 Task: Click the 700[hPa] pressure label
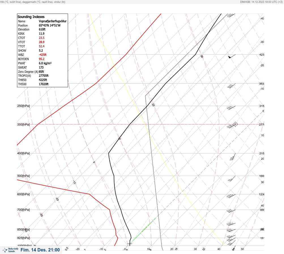pos(24,210)
